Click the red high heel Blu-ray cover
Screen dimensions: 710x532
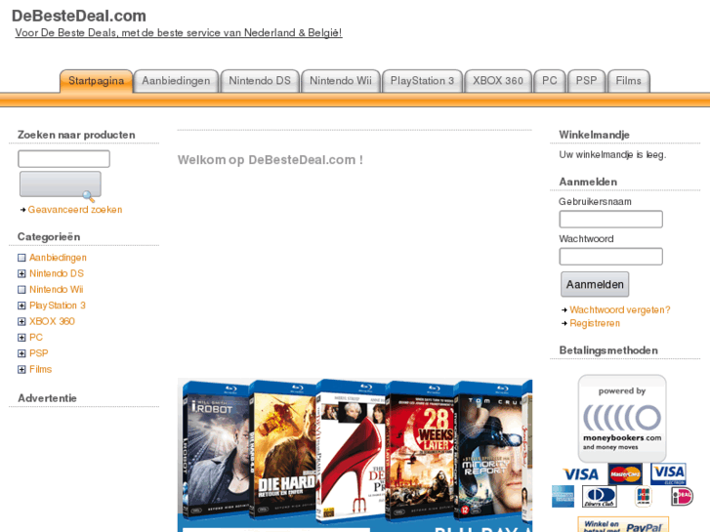(x=351, y=451)
